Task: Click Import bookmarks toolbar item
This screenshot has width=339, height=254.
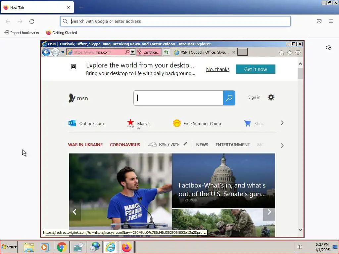Action: (x=23, y=33)
